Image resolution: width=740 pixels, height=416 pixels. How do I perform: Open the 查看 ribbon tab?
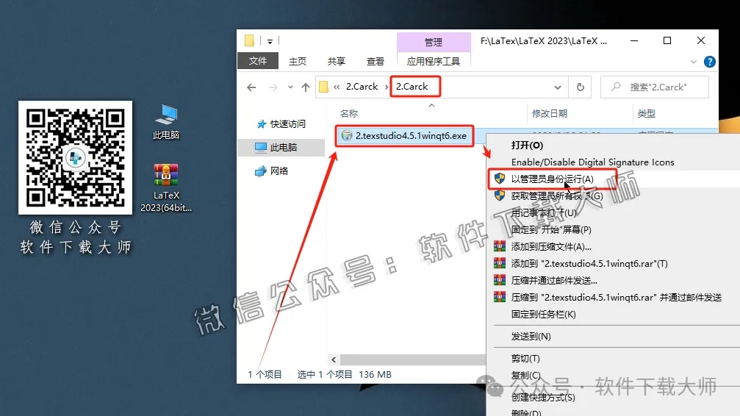coord(376,62)
